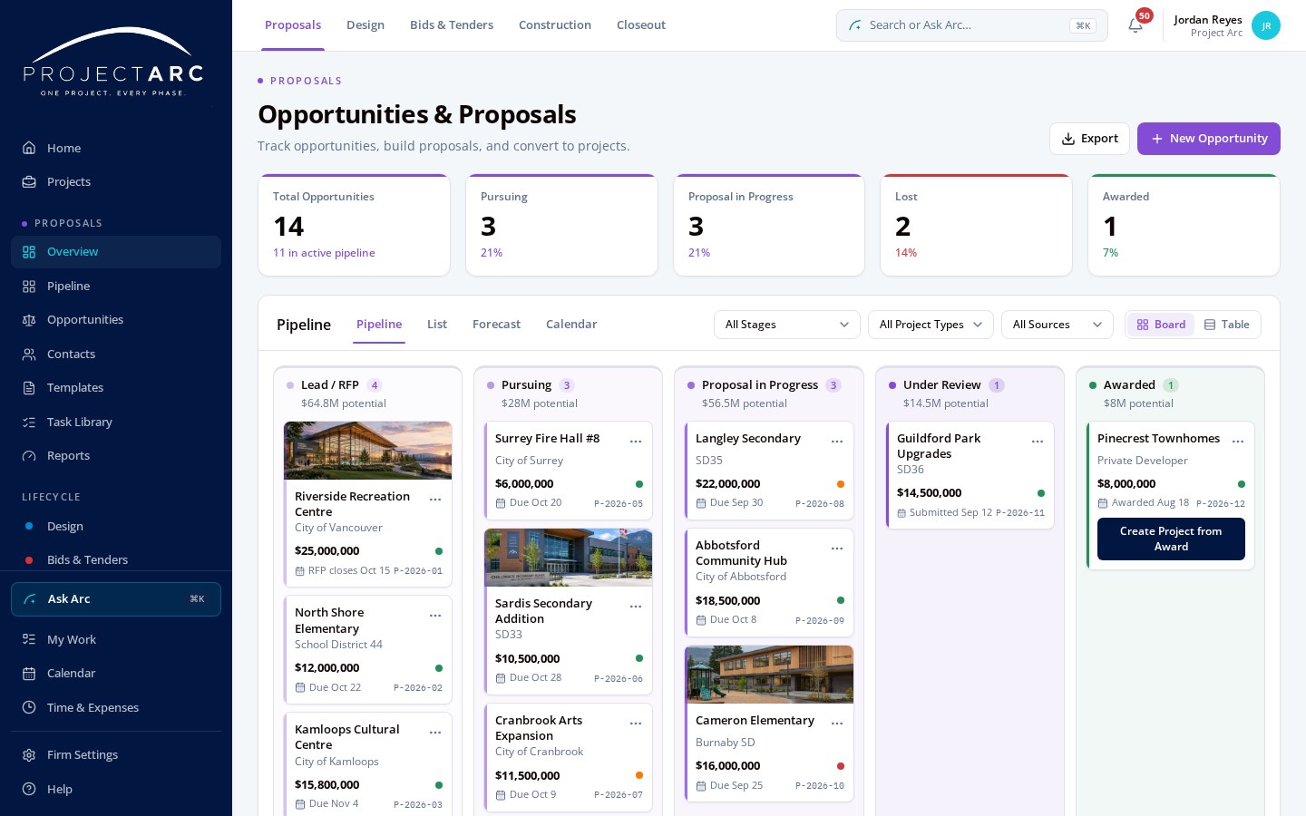
Task: Open Ask Arc in the sidebar
Action: pyautogui.click(x=116, y=599)
